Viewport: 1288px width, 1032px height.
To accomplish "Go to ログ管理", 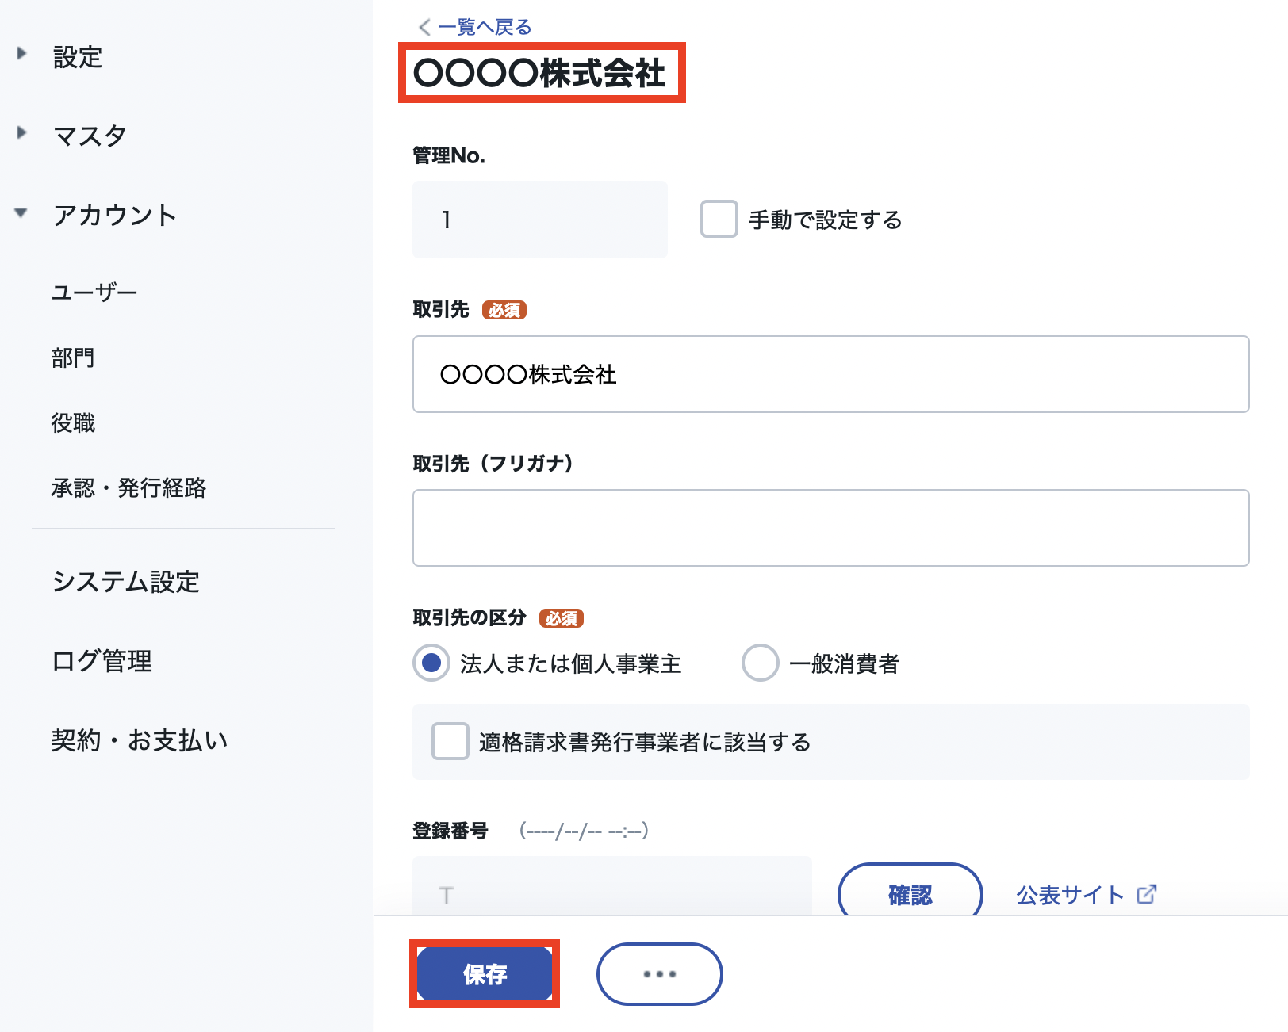I will [x=102, y=661].
